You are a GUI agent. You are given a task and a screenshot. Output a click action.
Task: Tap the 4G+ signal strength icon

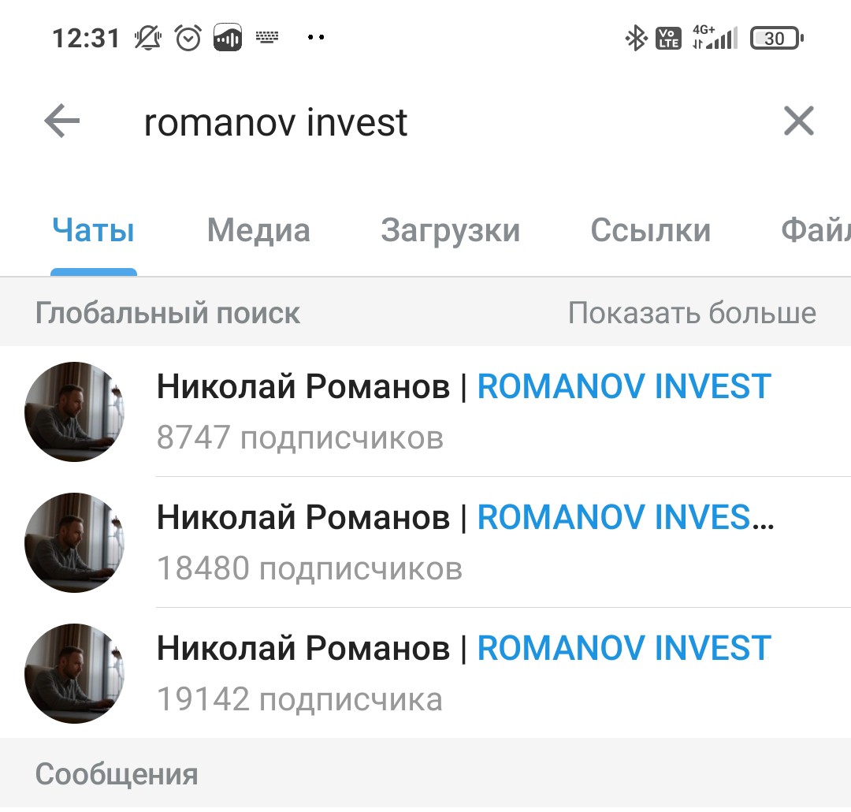[715, 37]
